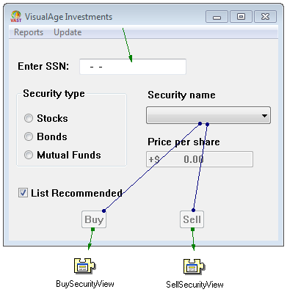Click the VAST application icon in title bar
The height and width of the screenshot is (292, 287).
coord(16,17)
